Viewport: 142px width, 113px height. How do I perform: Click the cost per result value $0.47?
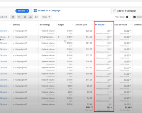[x=127, y=92]
